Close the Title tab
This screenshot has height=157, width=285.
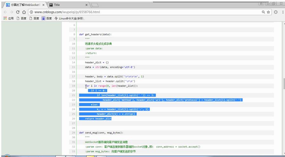coord(87,5)
